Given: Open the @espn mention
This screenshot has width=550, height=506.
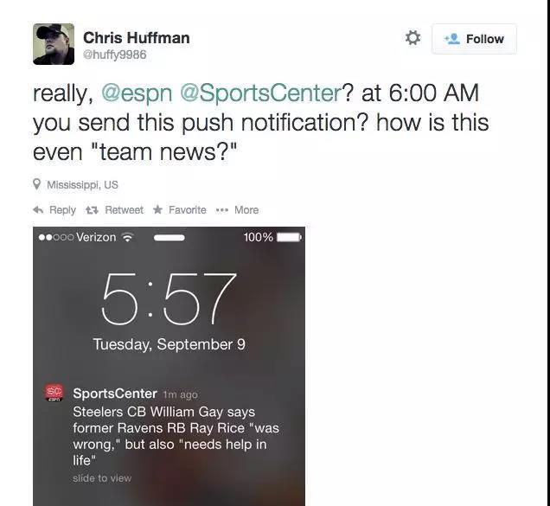Looking at the screenshot, I should (x=137, y=93).
